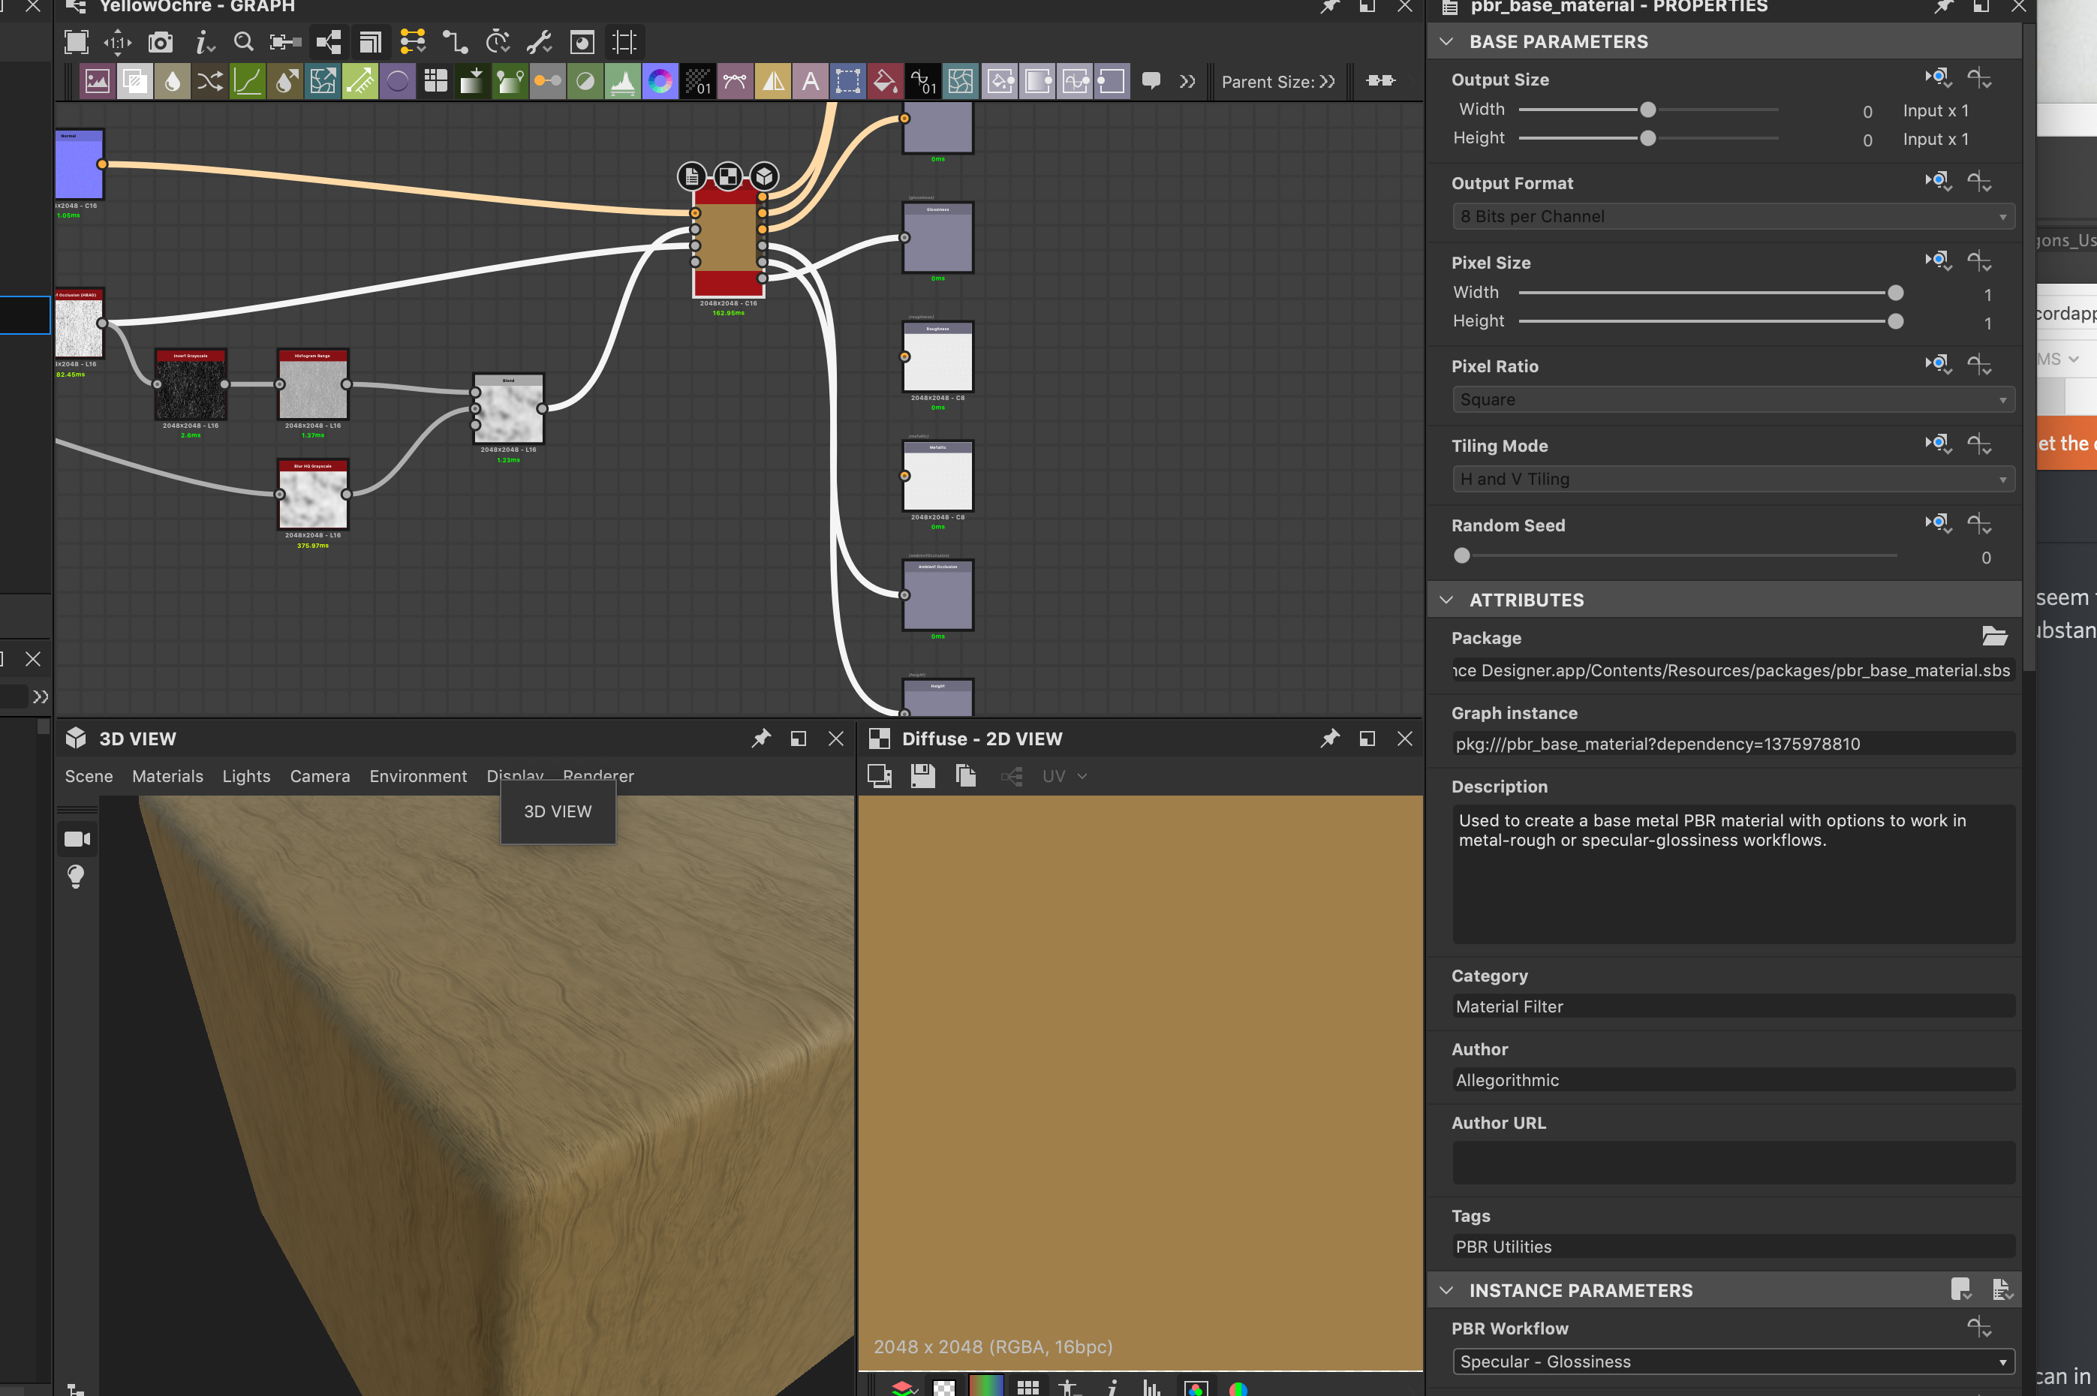
Task: Click the Random Seed slider handle
Action: 1461,555
